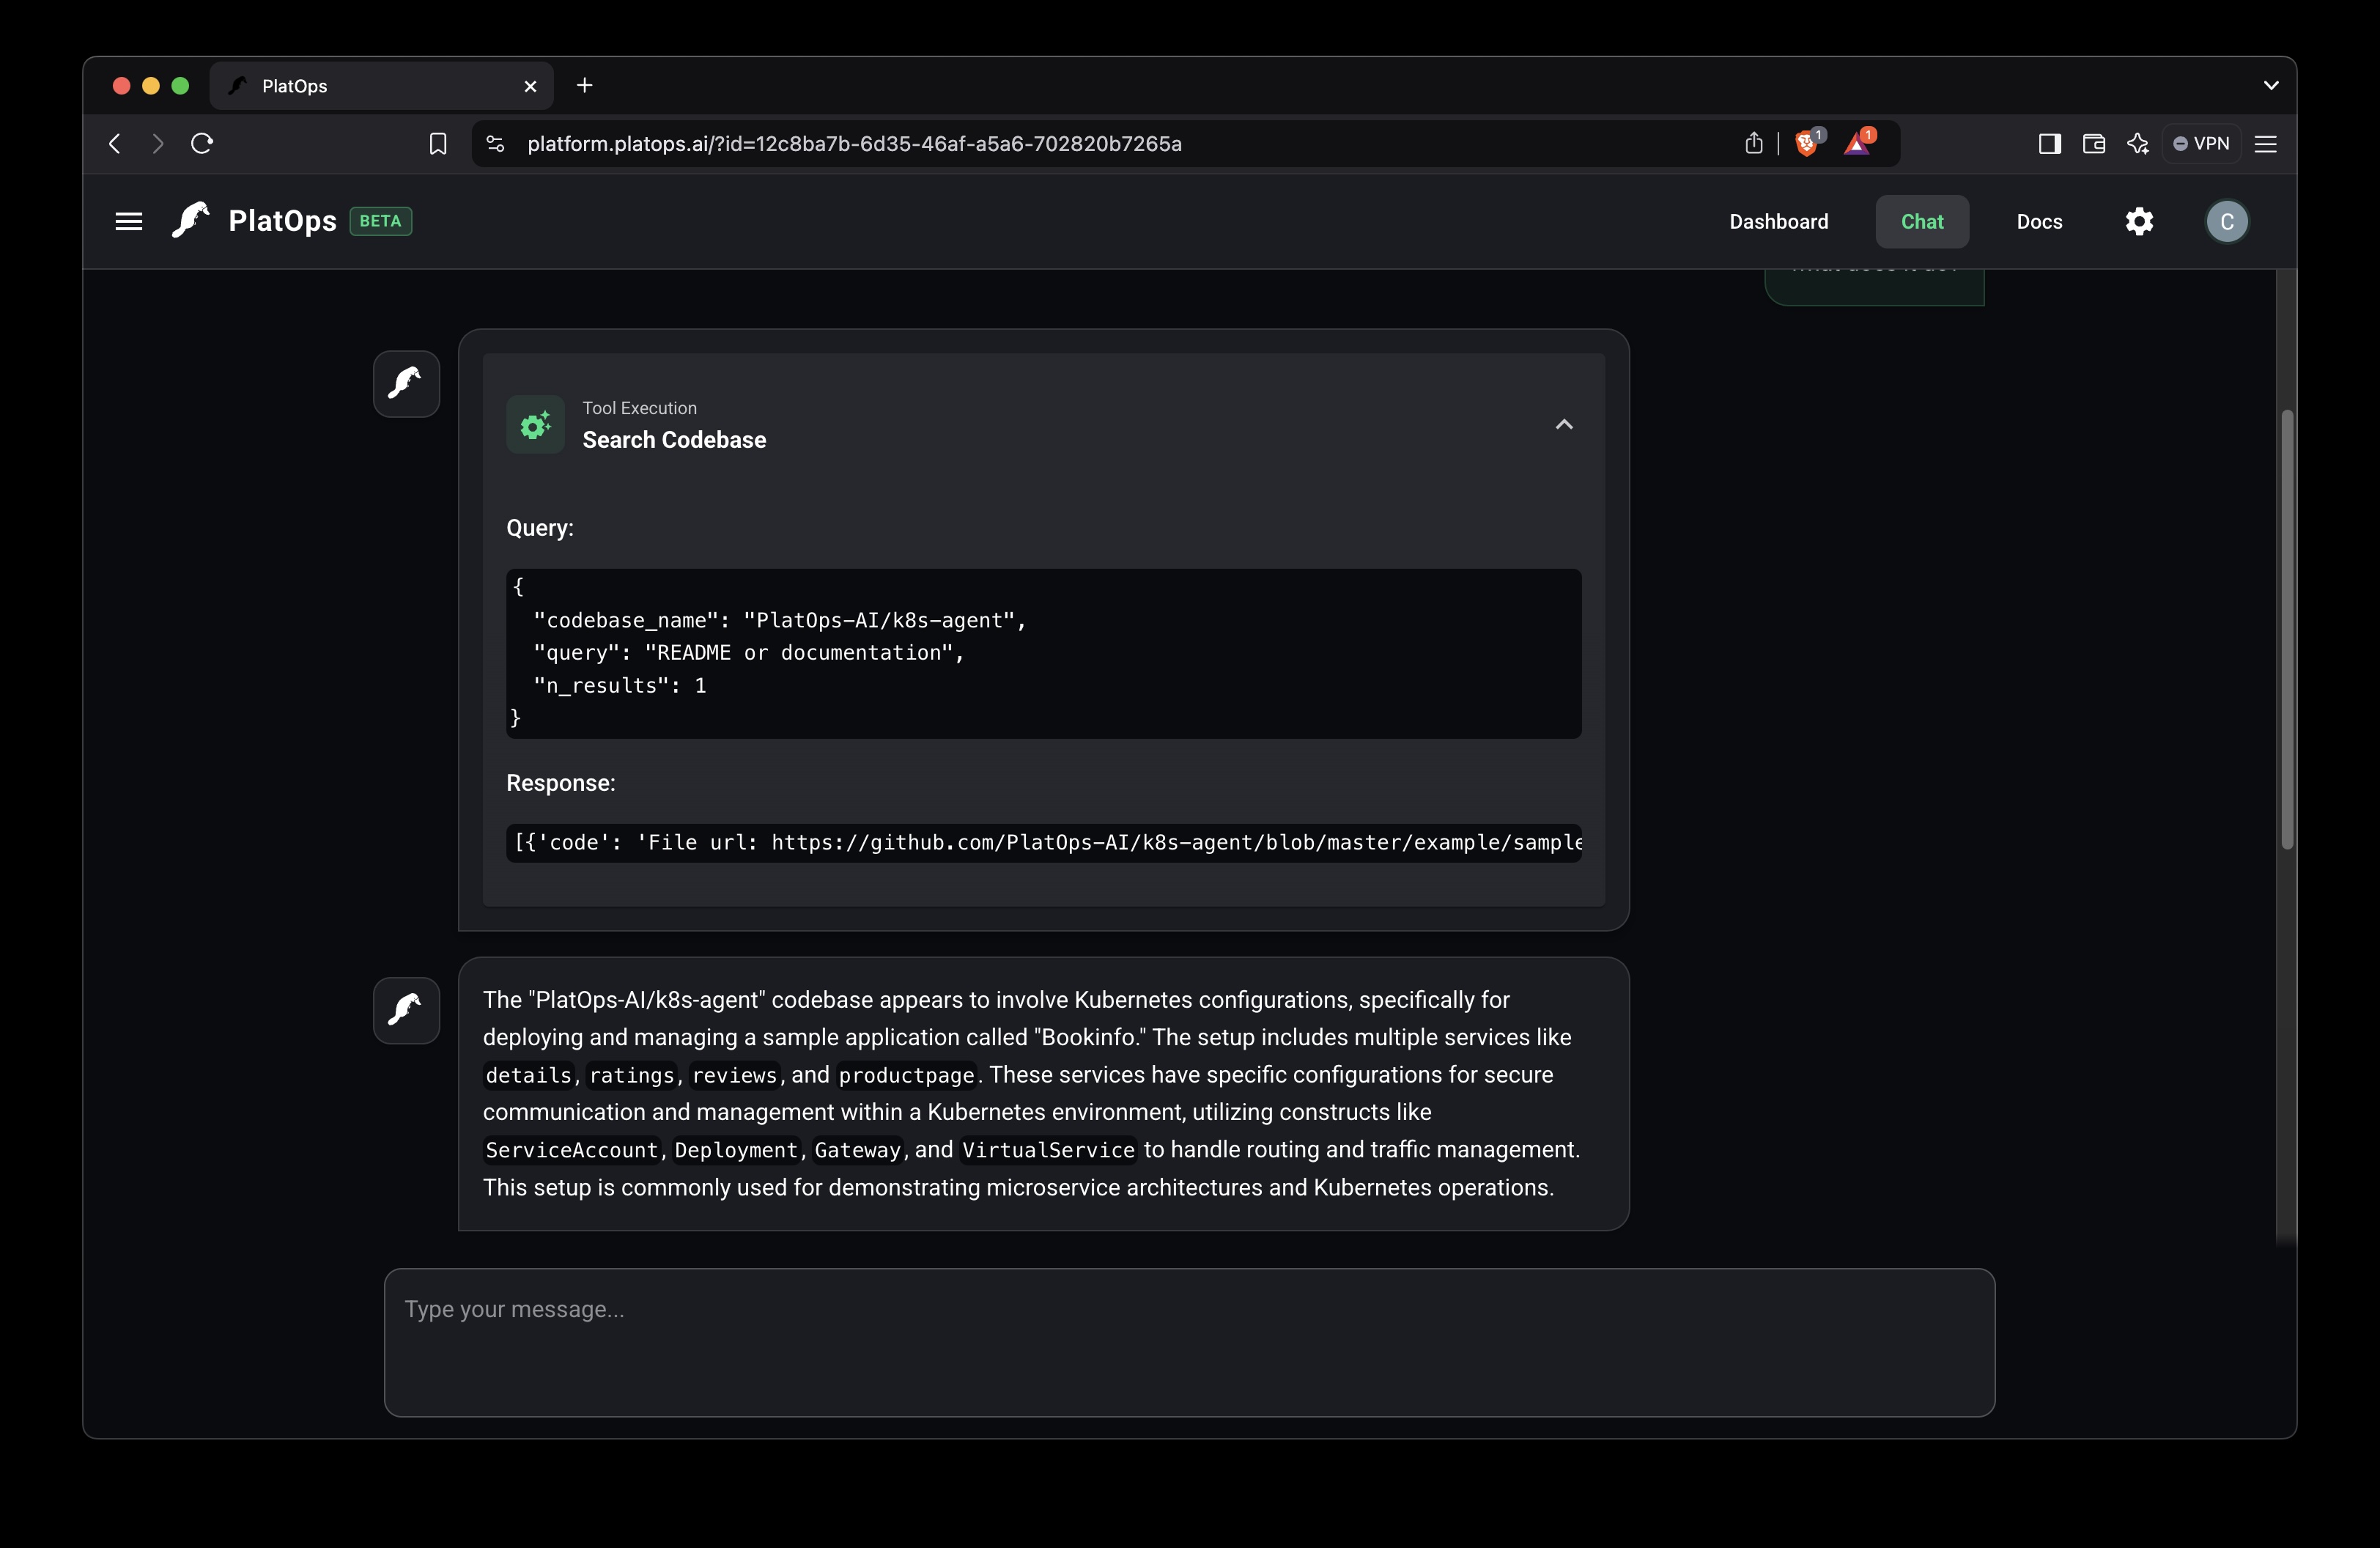Click the PlatOps brand name
2380x1548 pixels.
click(x=282, y=221)
